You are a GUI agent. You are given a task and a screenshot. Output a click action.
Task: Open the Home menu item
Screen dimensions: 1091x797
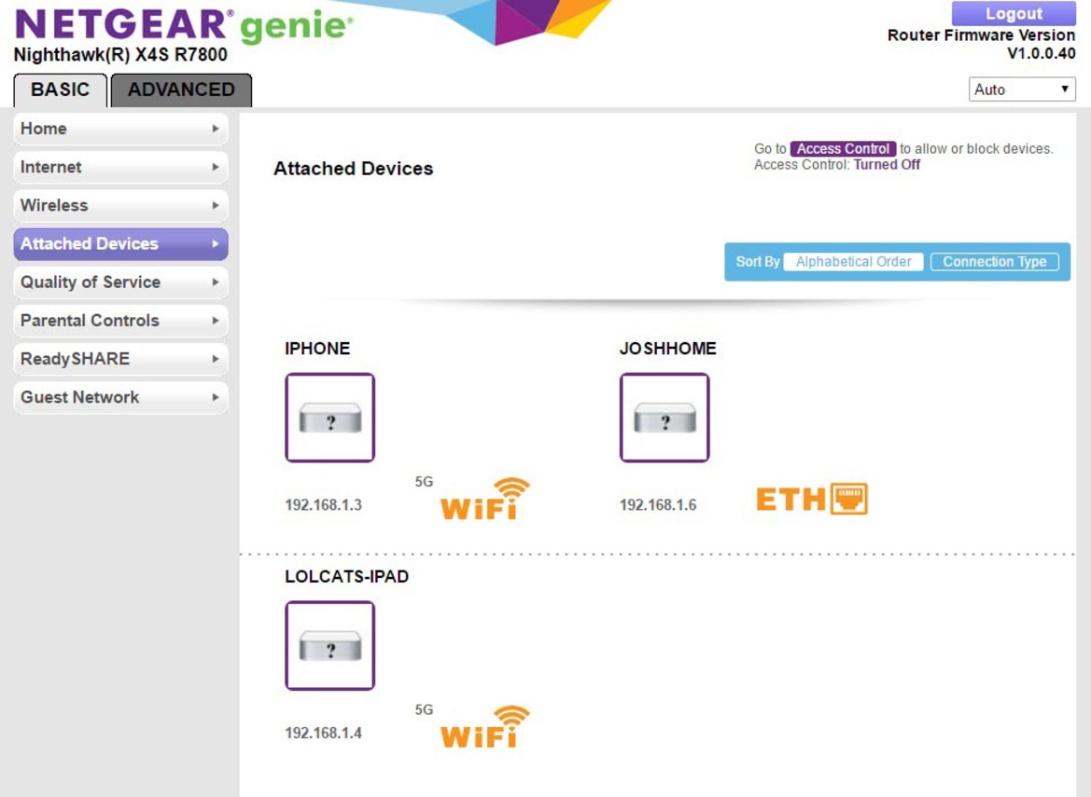click(x=121, y=129)
